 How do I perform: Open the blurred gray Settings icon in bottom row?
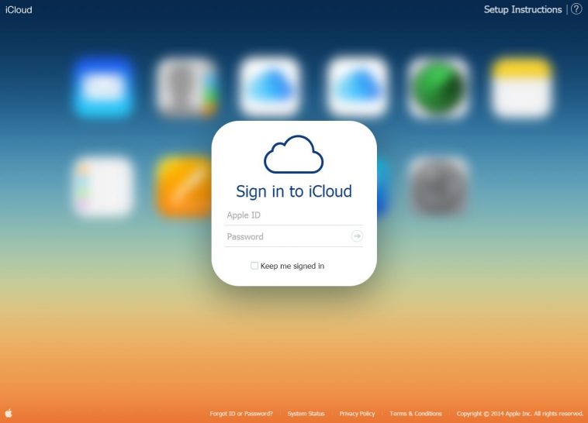(438, 186)
